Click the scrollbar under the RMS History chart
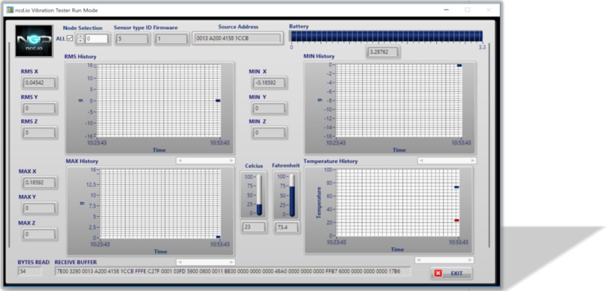 point(206,161)
